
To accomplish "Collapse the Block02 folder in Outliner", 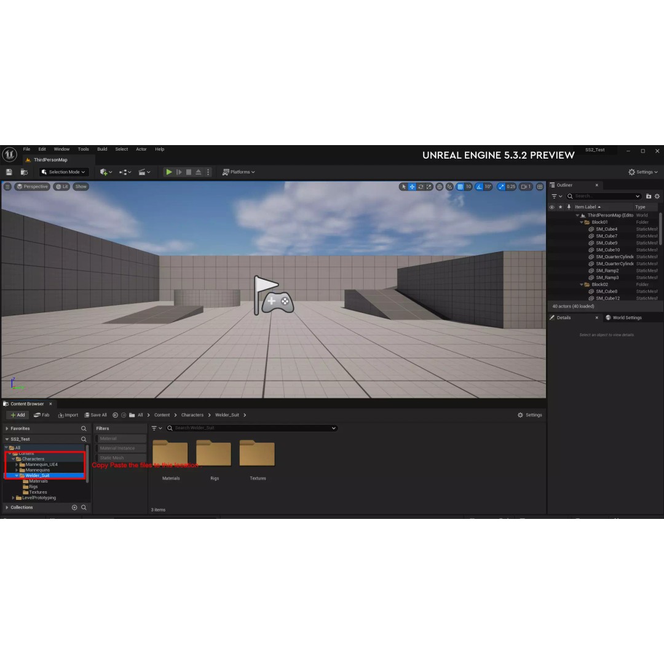I will click(582, 285).
